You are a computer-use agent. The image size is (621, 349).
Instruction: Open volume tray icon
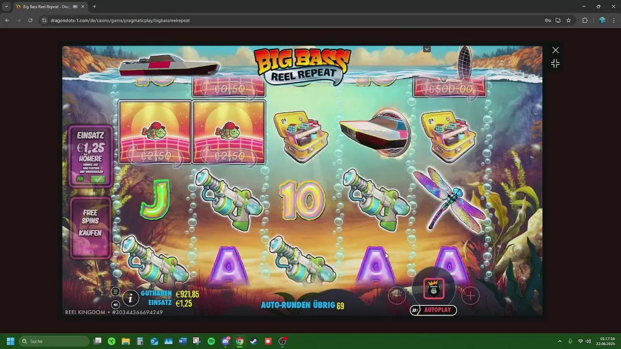(x=588, y=341)
